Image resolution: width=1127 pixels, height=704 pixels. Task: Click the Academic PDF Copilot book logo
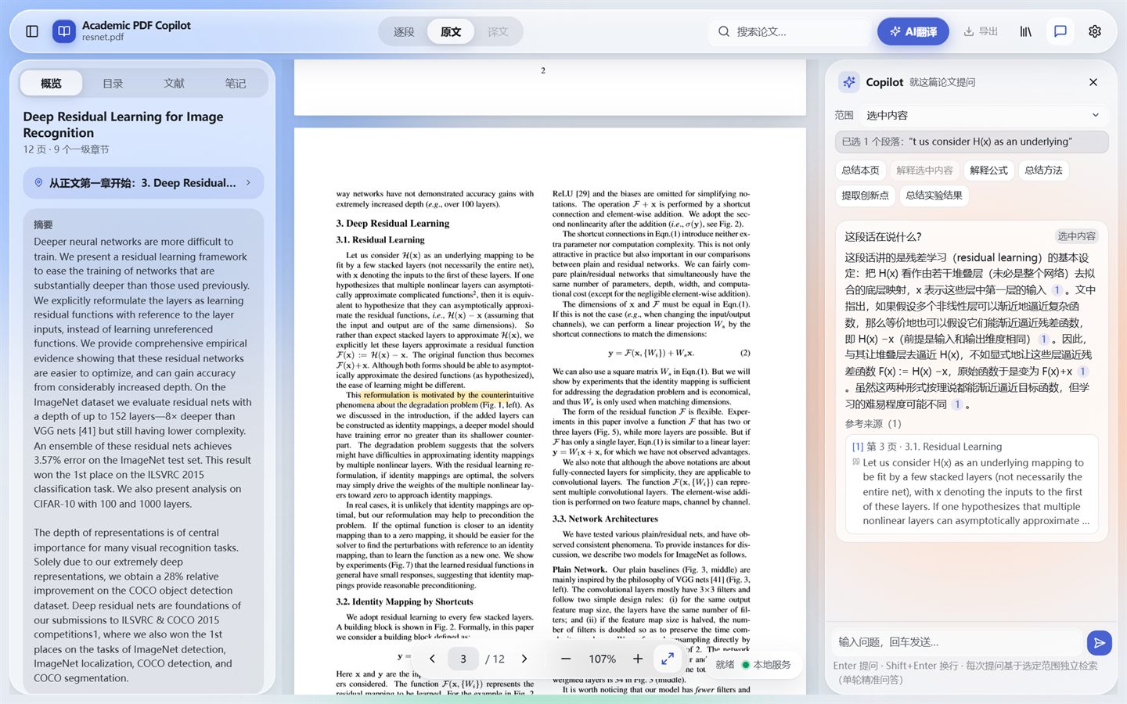click(x=64, y=31)
